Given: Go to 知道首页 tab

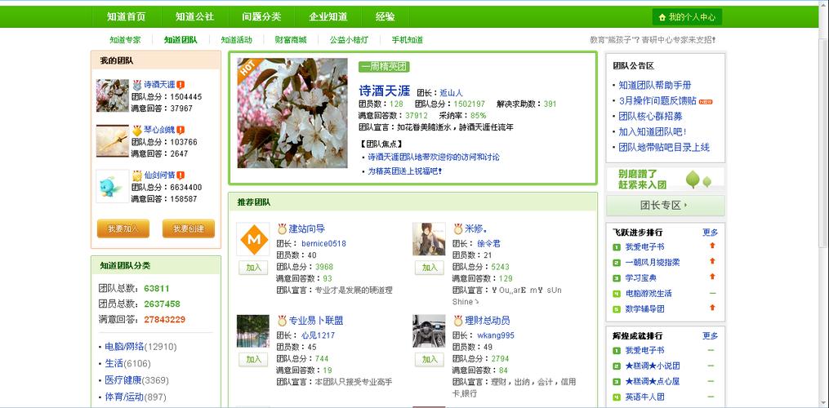Looking at the screenshot, I should 126,17.
